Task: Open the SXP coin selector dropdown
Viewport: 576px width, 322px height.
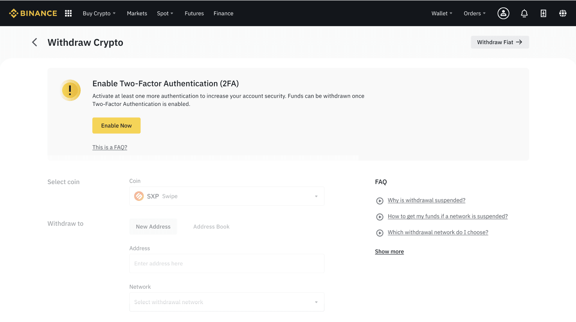Action: tap(227, 196)
